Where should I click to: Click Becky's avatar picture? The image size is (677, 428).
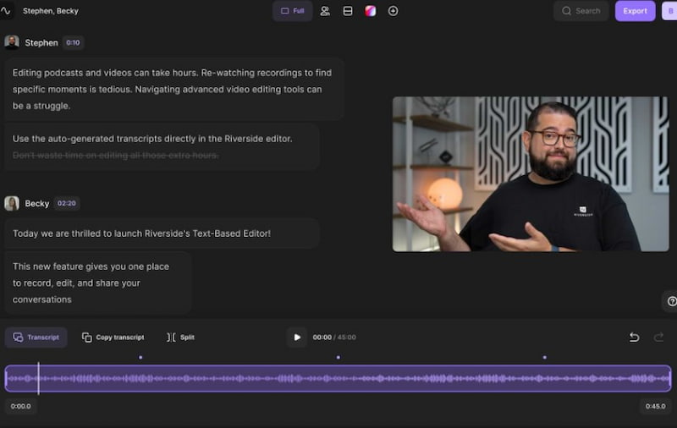coord(12,203)
